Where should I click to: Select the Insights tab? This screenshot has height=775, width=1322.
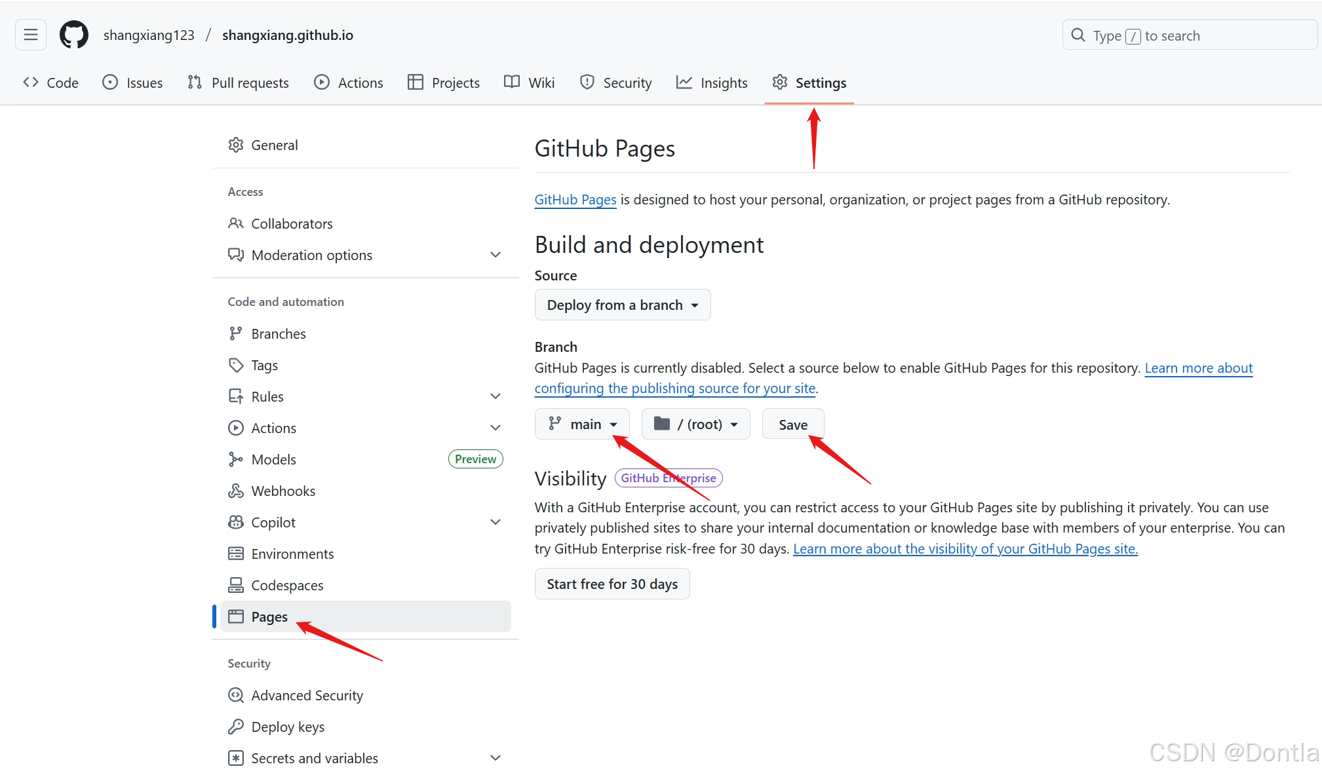tap(712, 83)
